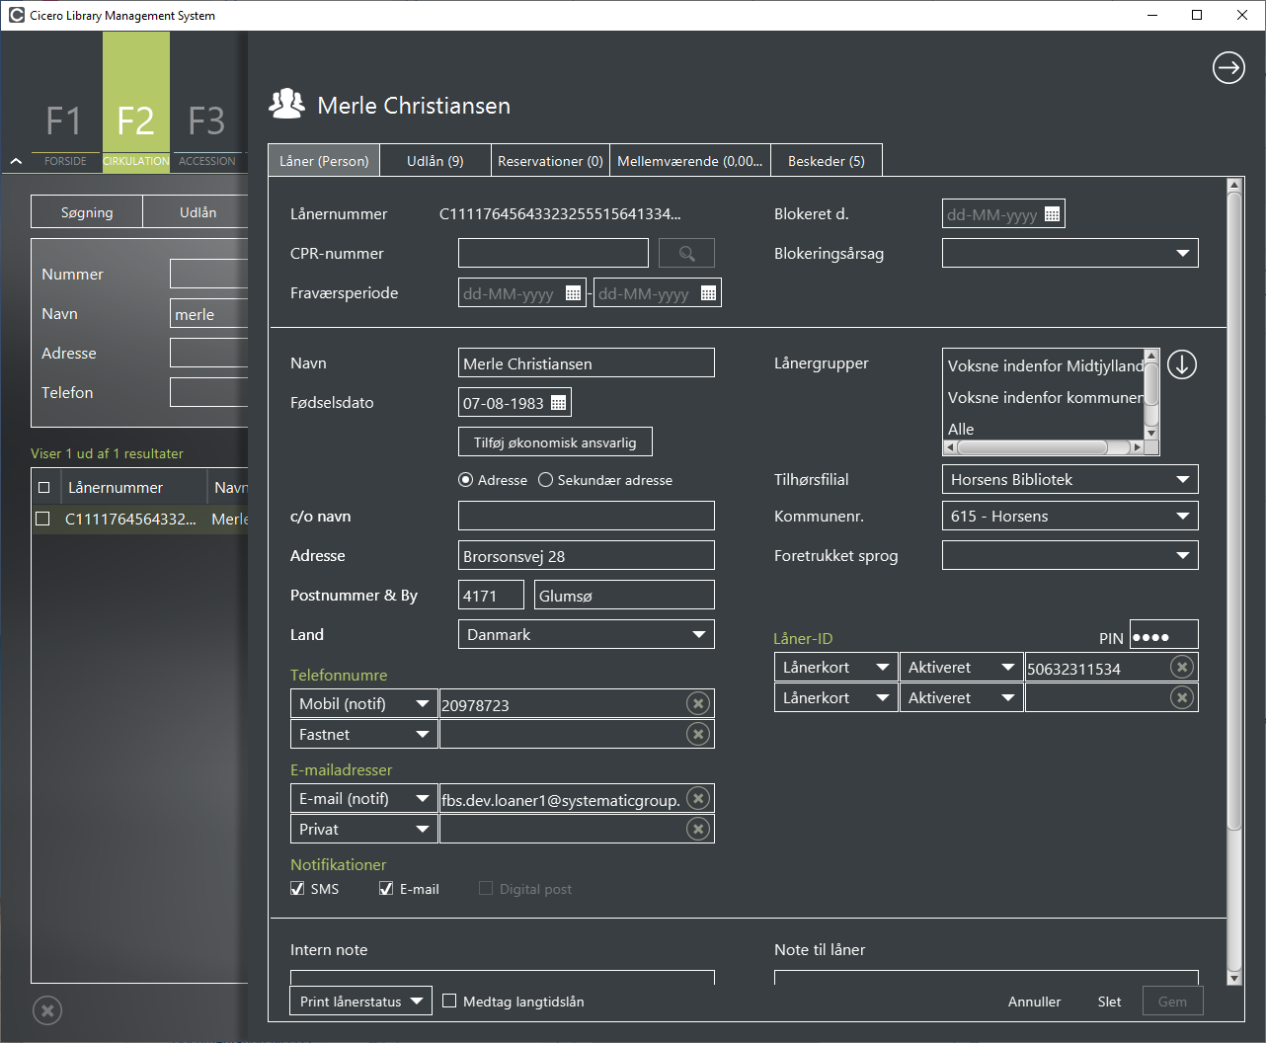Viewport: 1266px width, 1043px height.
Task: Click the Gem save button
Action: [1172, 1001]
